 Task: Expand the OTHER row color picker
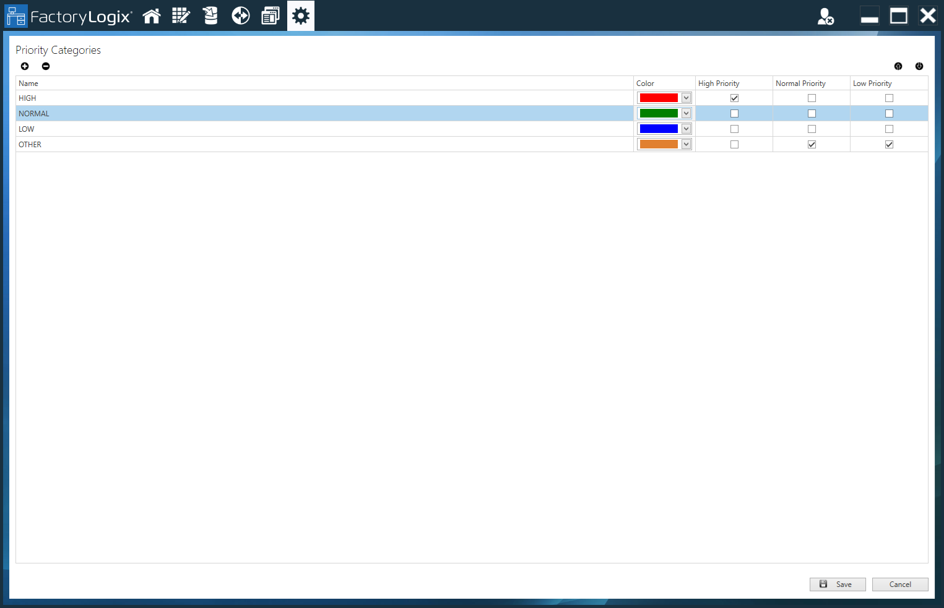pyautogui.click(x=686, y=143)
